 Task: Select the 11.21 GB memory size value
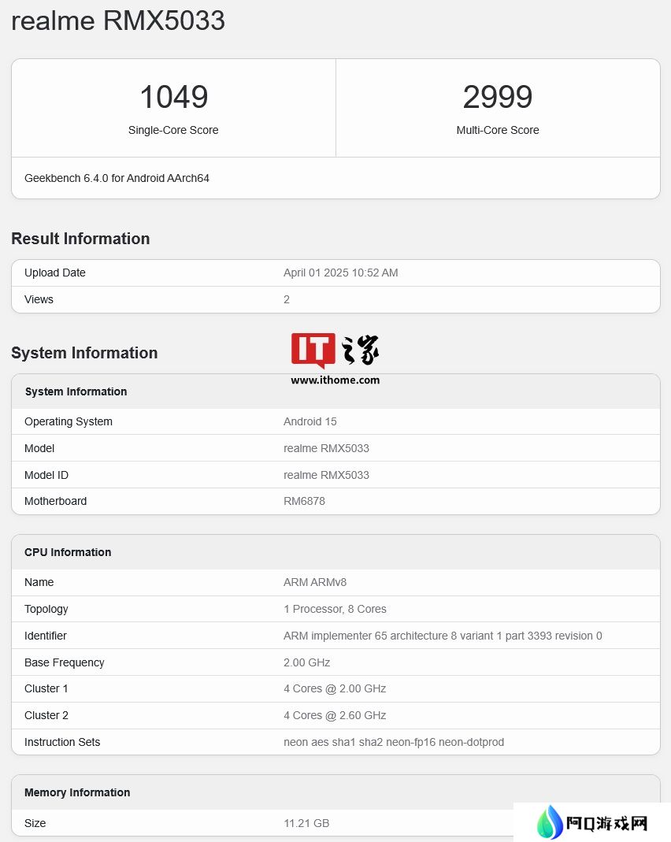pos(306,823)
